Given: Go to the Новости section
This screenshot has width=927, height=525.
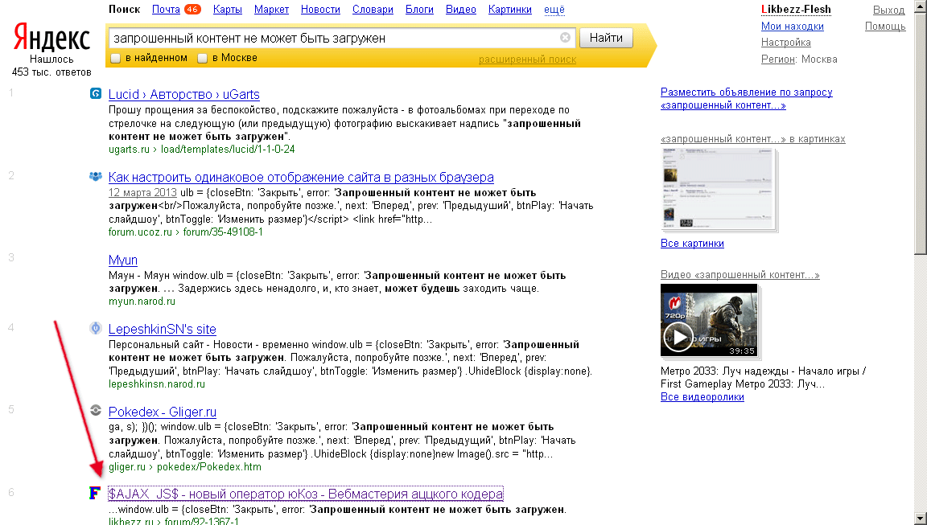Looking at the screenshot, I should (x=320, y=10).
